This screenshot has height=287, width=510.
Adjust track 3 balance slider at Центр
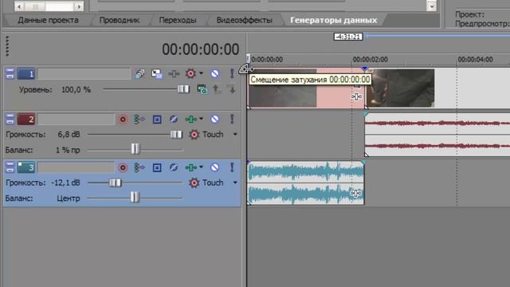[x=135, y=197]
